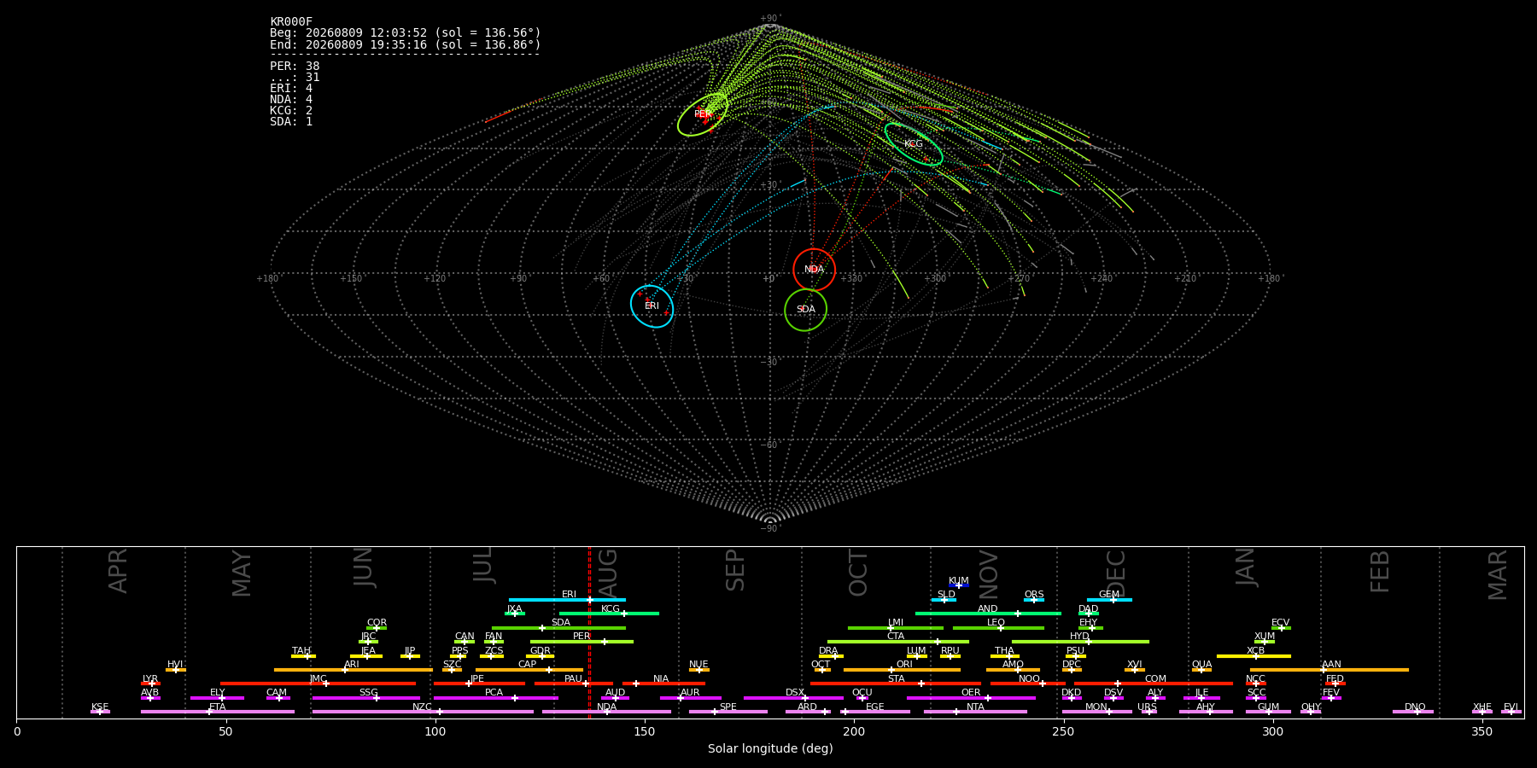Click the AUR shower bar in timeline
Viewport: 1537px width, 768px height.
pyautogui.click(x=690, y=698)
